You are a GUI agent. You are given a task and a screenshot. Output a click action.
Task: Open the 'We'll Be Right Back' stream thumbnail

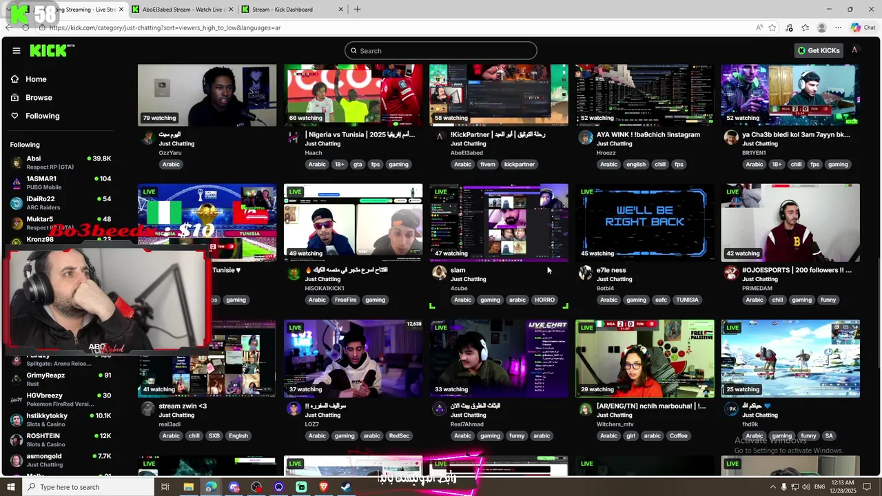pyautogui.click(x=645, y=222)
